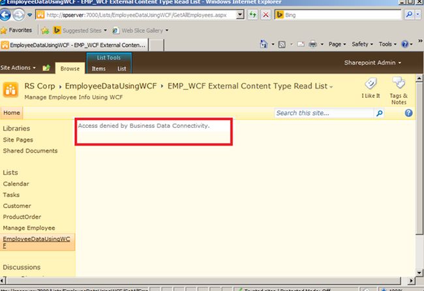The width and height of the screenshot is (424, 291).
Task: Select the Browse ribbon tab
Action: [x=70, y=69]
